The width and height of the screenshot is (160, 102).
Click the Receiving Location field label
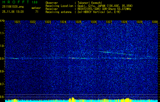pyautogui.click(x=59, y=6)
